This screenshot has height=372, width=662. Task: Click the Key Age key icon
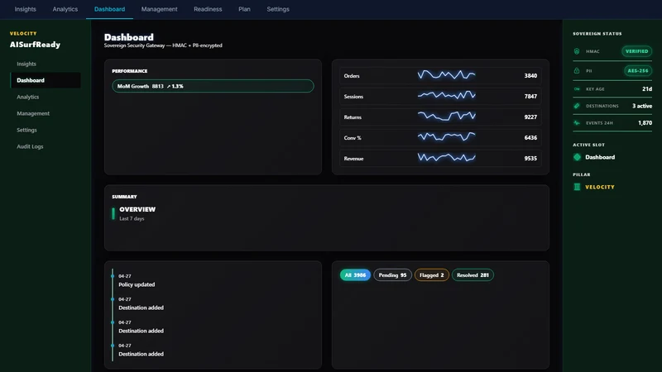tap(577, 89)
